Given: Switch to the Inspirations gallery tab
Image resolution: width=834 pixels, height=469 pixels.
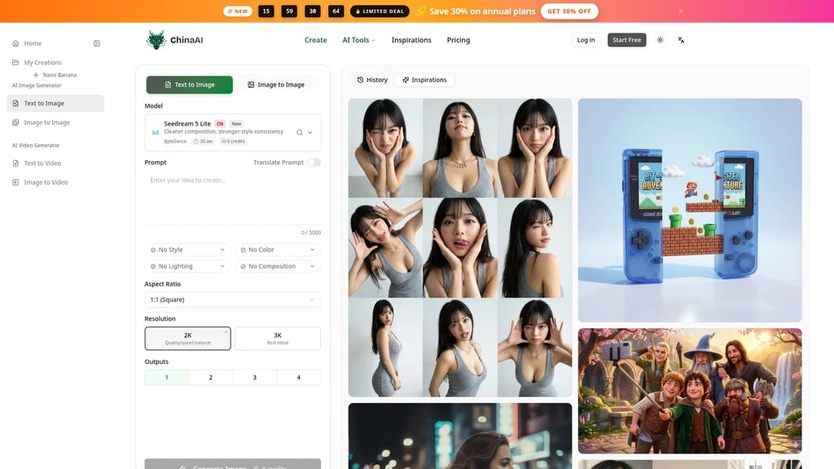Looking at the screenshot, I should point(424,80).
